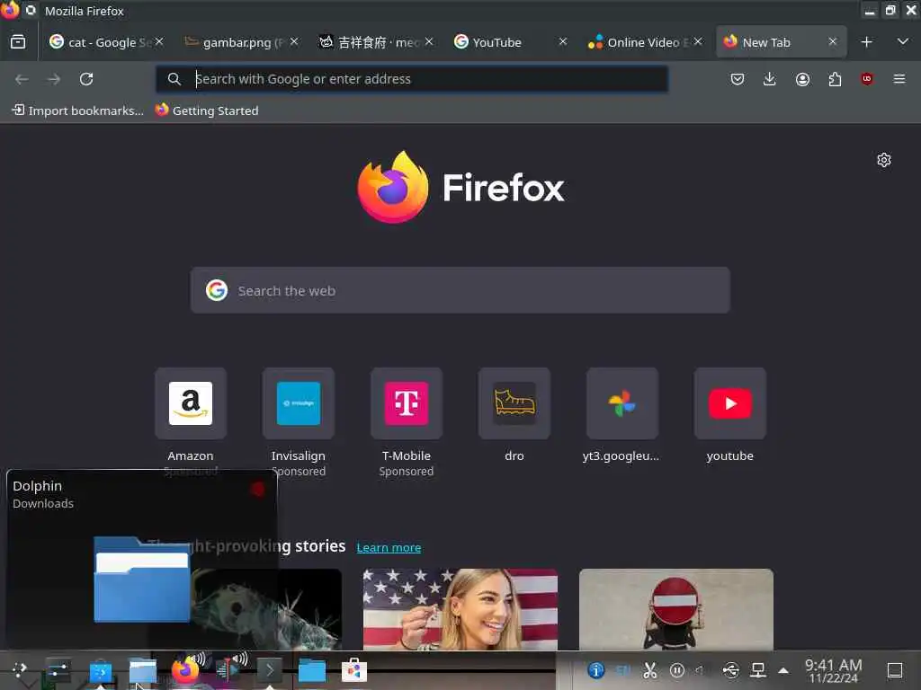The image size is (921, 690).
Task: Expand the list all tabs chevron
Action: (903, 41)
